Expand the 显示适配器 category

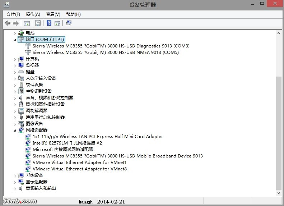[x=15, y=182]
